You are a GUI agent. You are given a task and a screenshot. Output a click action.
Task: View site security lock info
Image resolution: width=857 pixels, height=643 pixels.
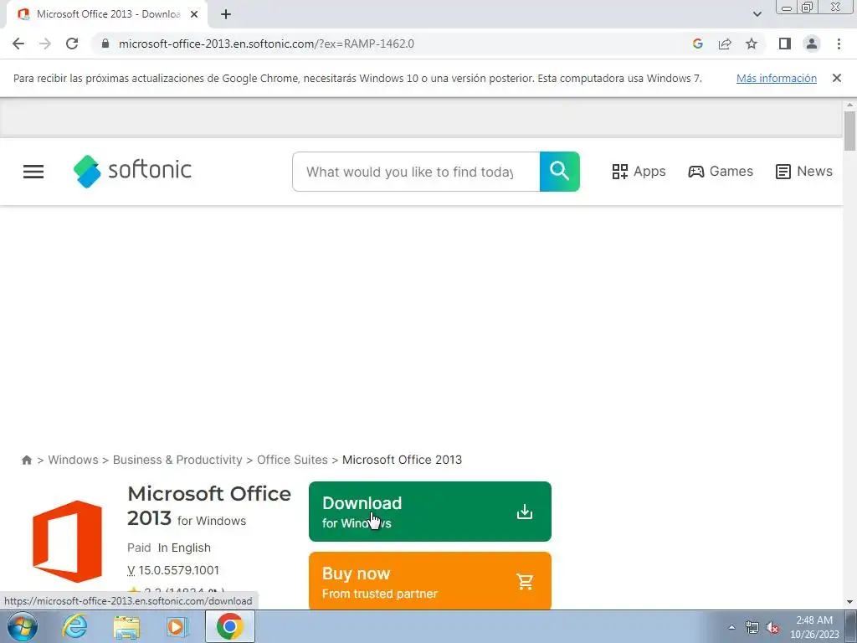pyautogui.click(x=105, y=44)
